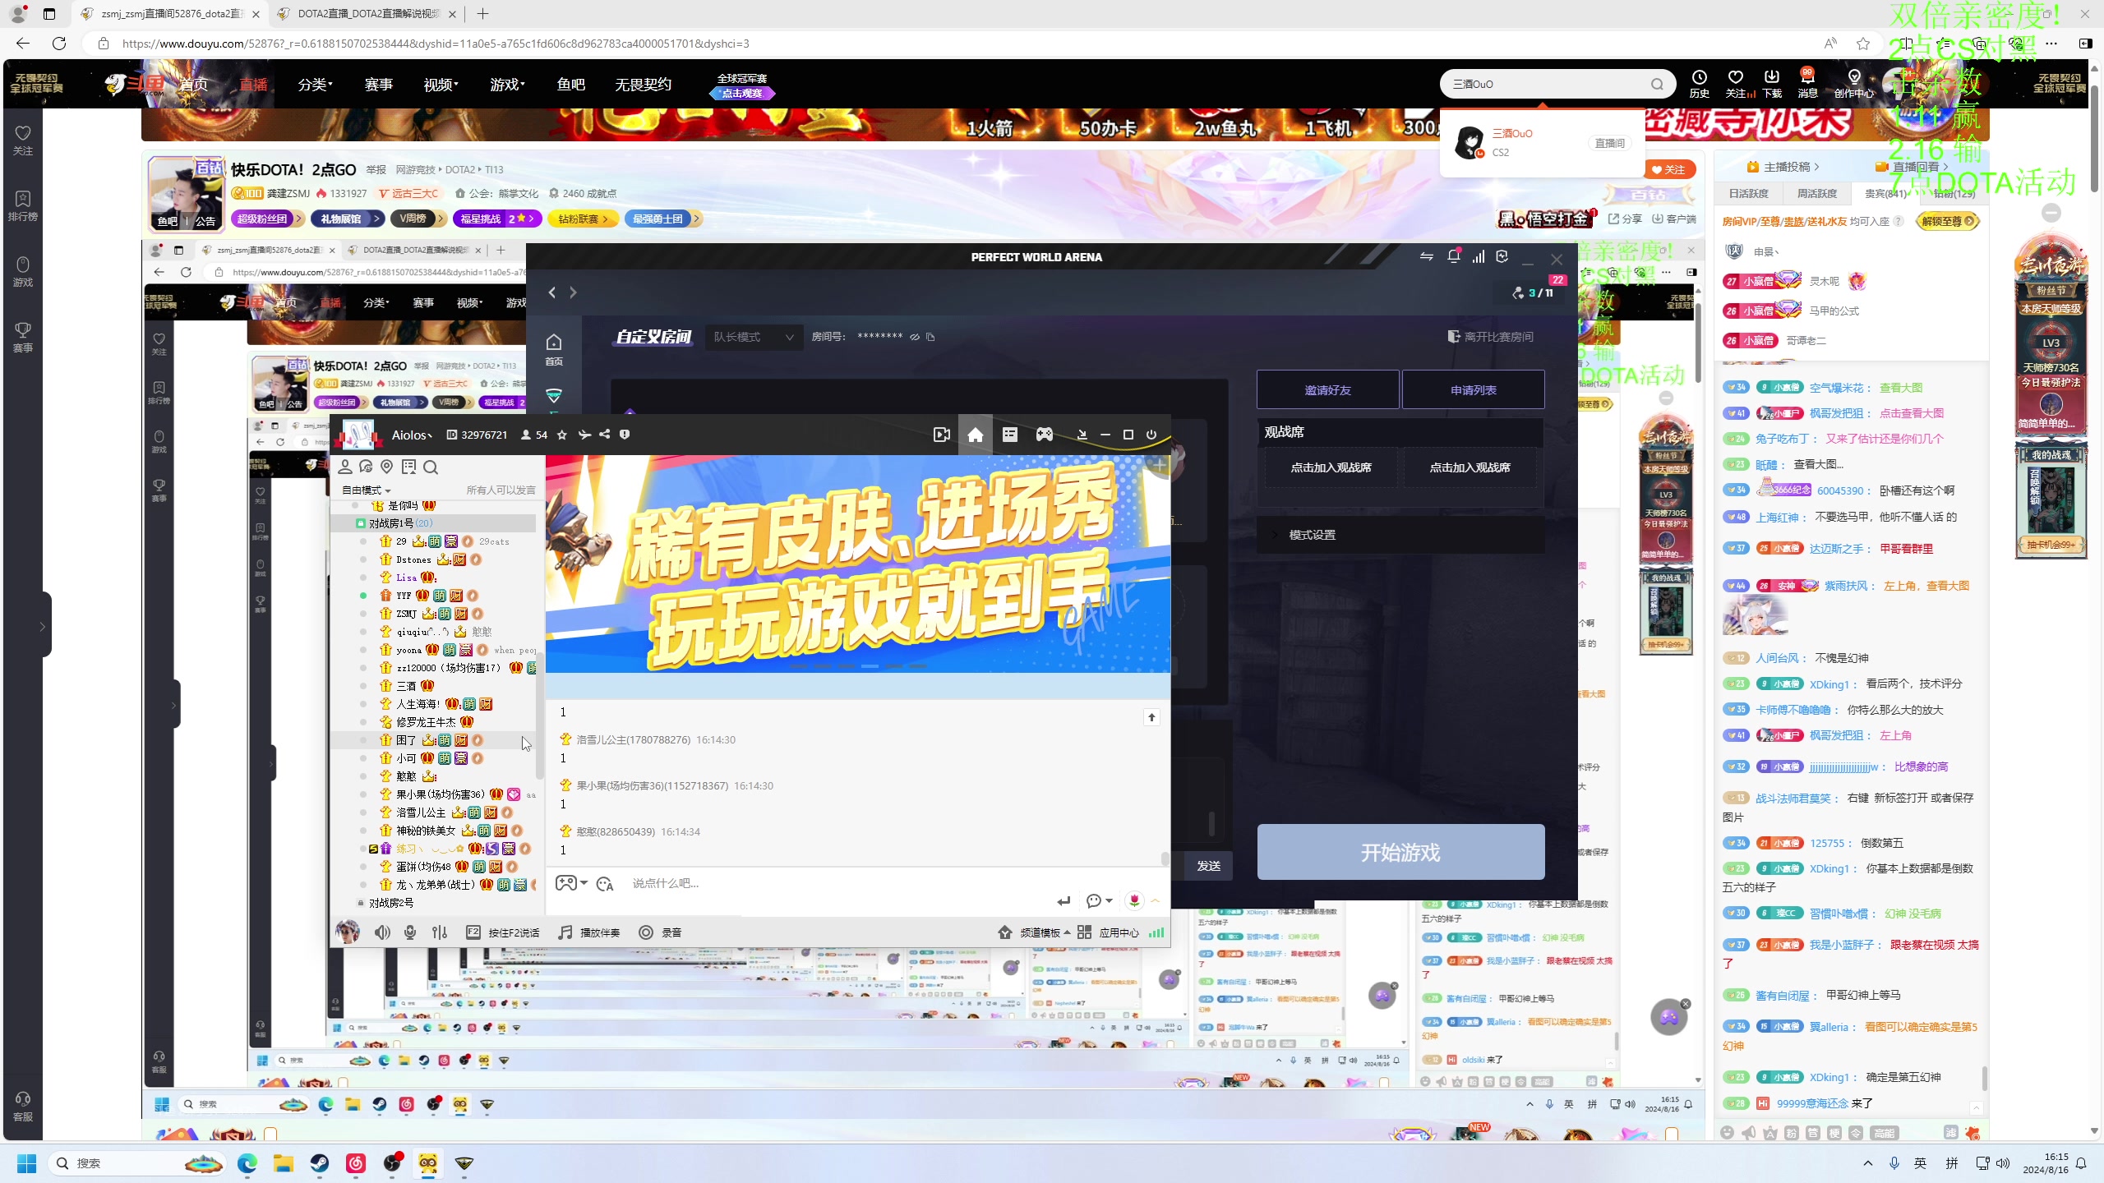Viewport: 2104px width, 1183px height.
Task: Click the 邀请好友 button
Action: [1327, 390]
